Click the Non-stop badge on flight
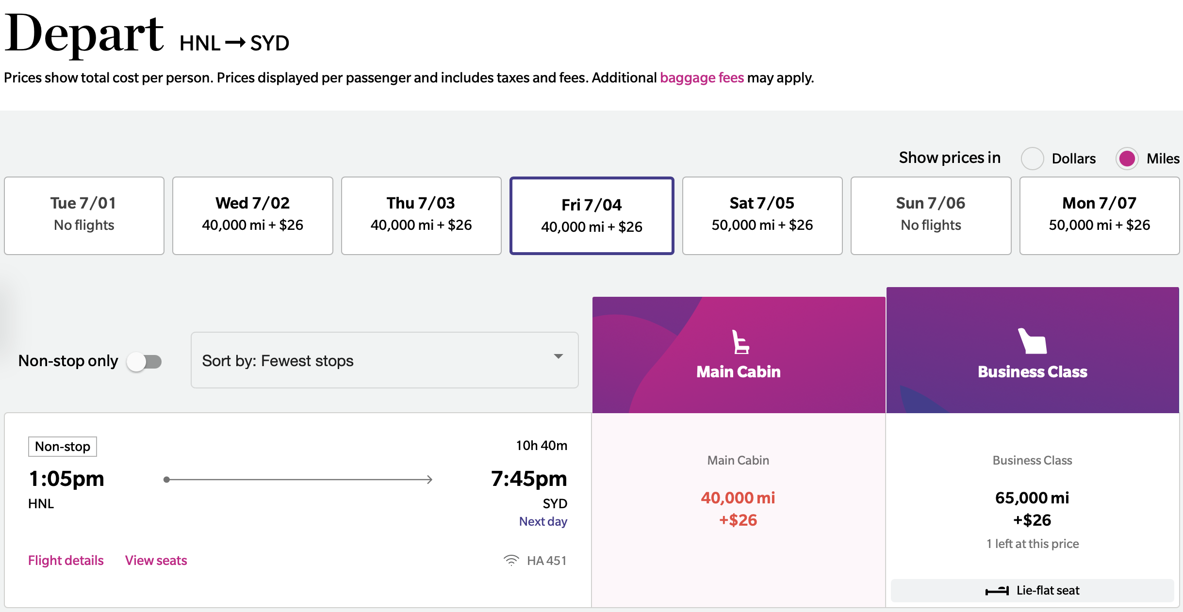Image resolution: width=1183 pixels, height=612 pixels. pyautogui.click(x=63, y=447)
